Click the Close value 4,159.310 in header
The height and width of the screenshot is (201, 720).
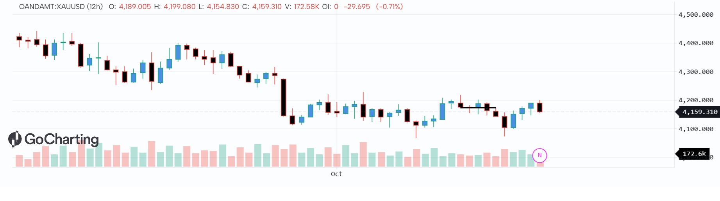click(x=267, y=7)
